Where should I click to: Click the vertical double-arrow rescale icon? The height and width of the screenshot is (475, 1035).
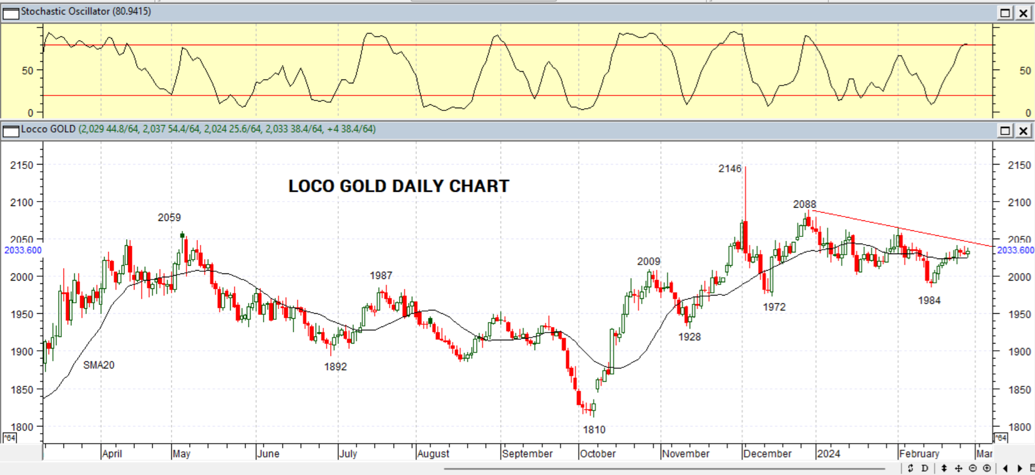coord(944,468)
